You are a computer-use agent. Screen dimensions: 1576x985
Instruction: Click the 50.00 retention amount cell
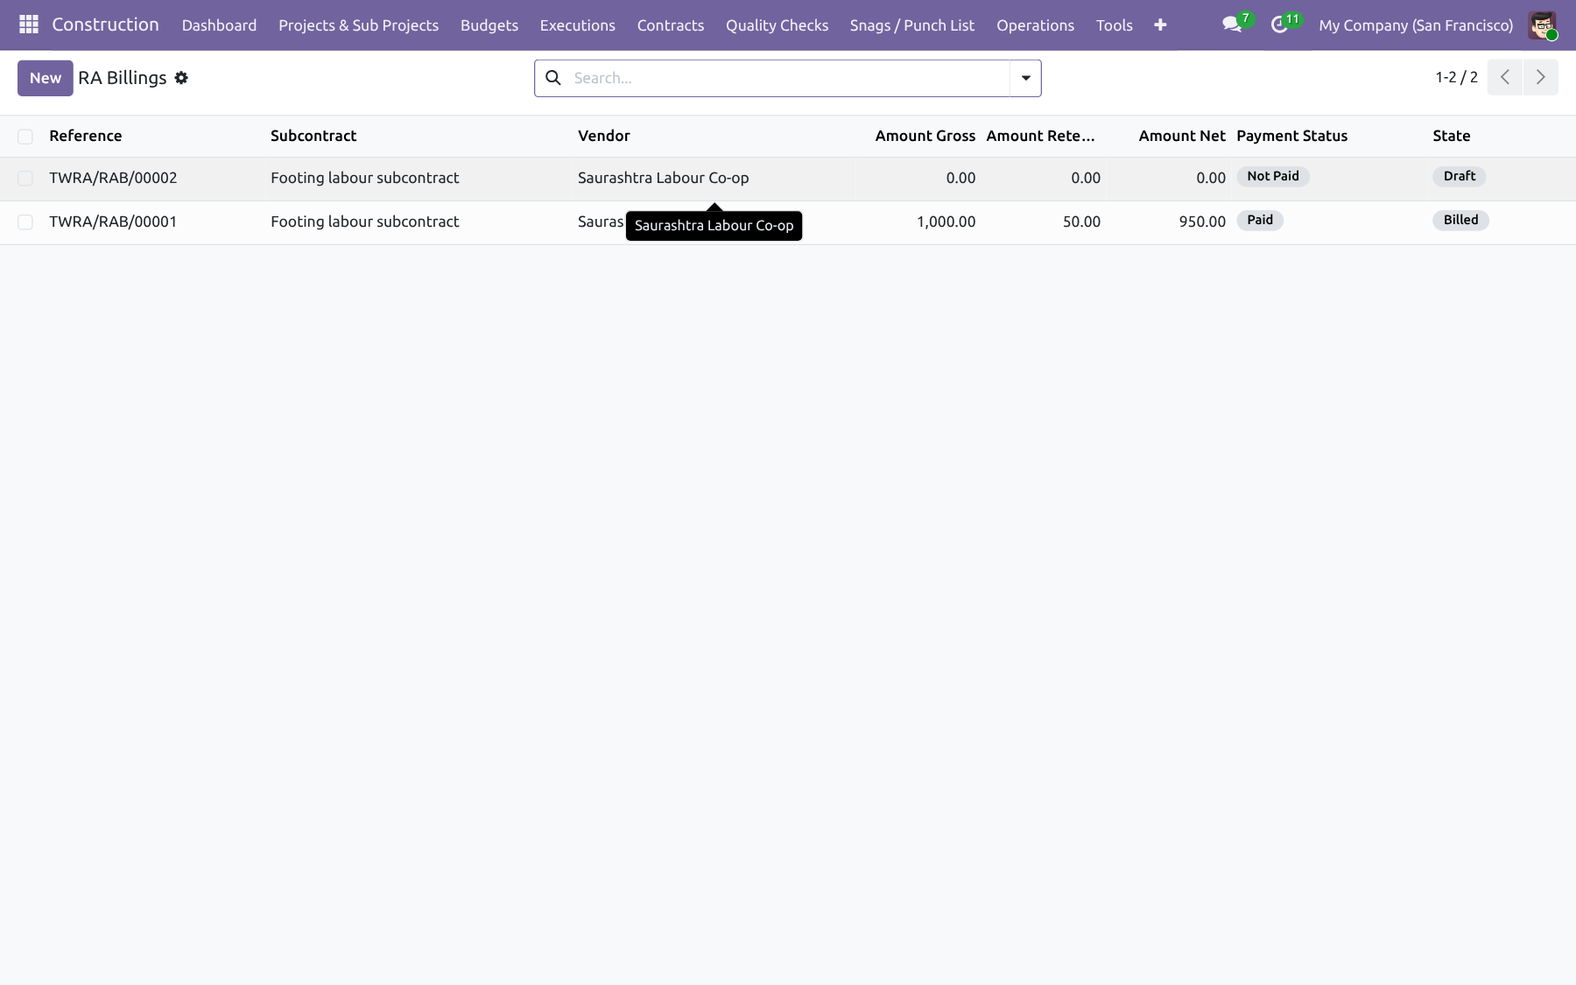tap(1081, 222)
